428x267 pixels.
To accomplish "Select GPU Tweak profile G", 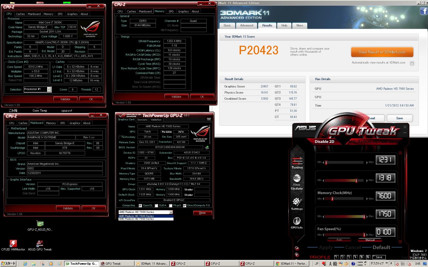I will 368,257.
